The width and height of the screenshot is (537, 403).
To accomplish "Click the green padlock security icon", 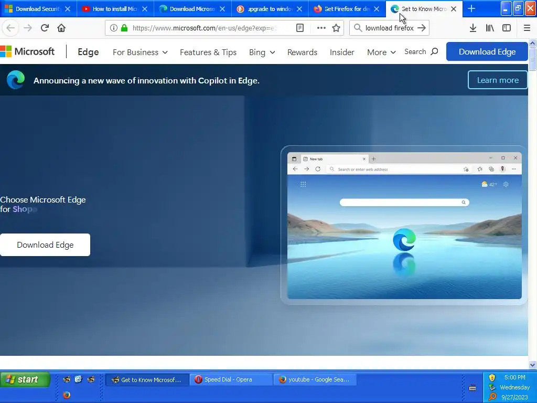I will coord(124,28).
